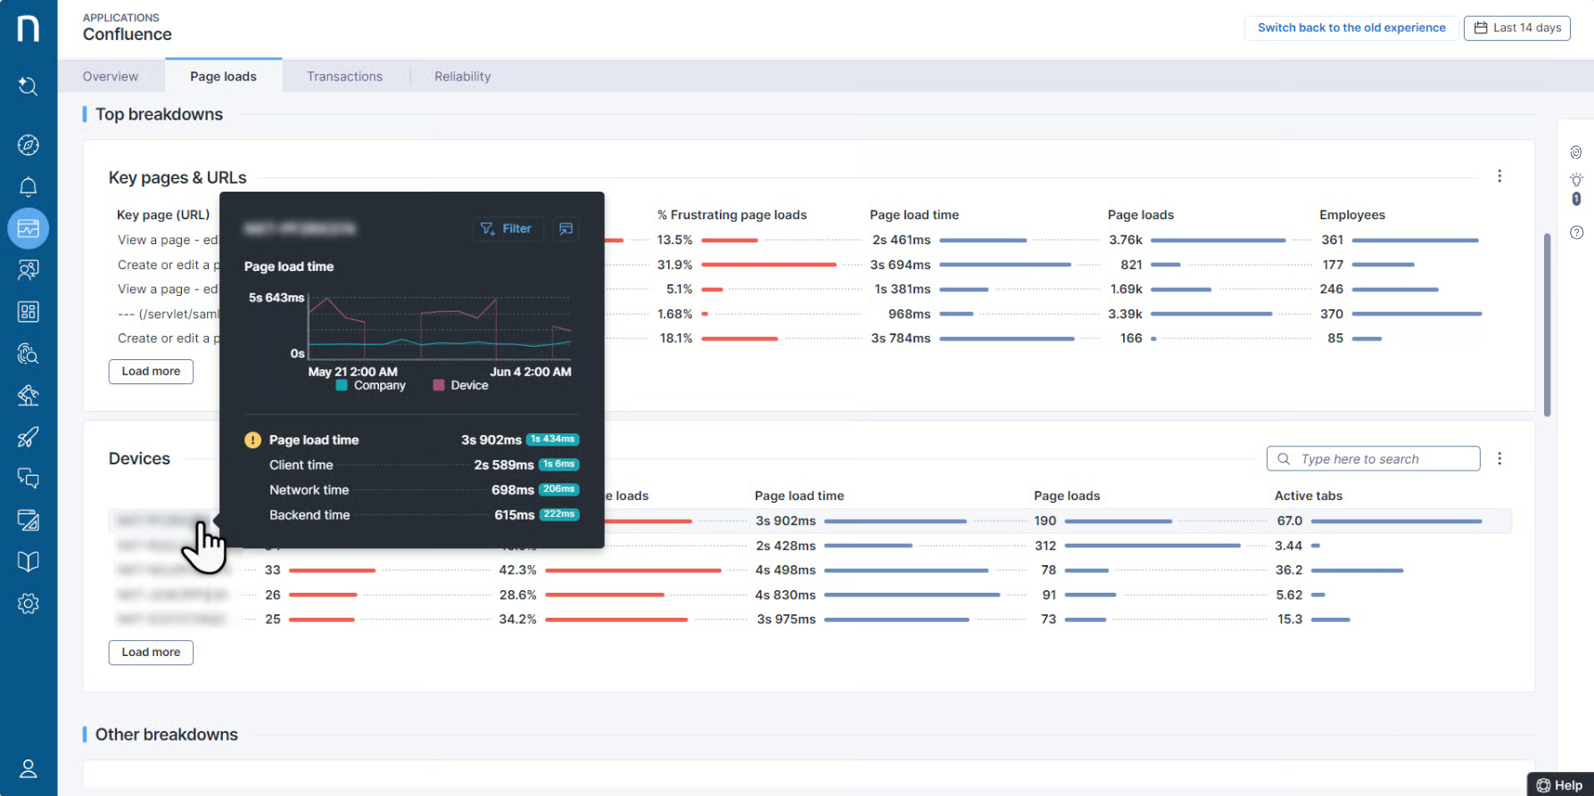
Task: Open Key pages & URLs options menu
Action: [1499, 176]
